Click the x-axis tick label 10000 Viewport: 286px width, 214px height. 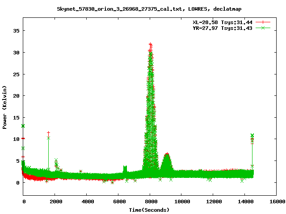pos(182,202)
